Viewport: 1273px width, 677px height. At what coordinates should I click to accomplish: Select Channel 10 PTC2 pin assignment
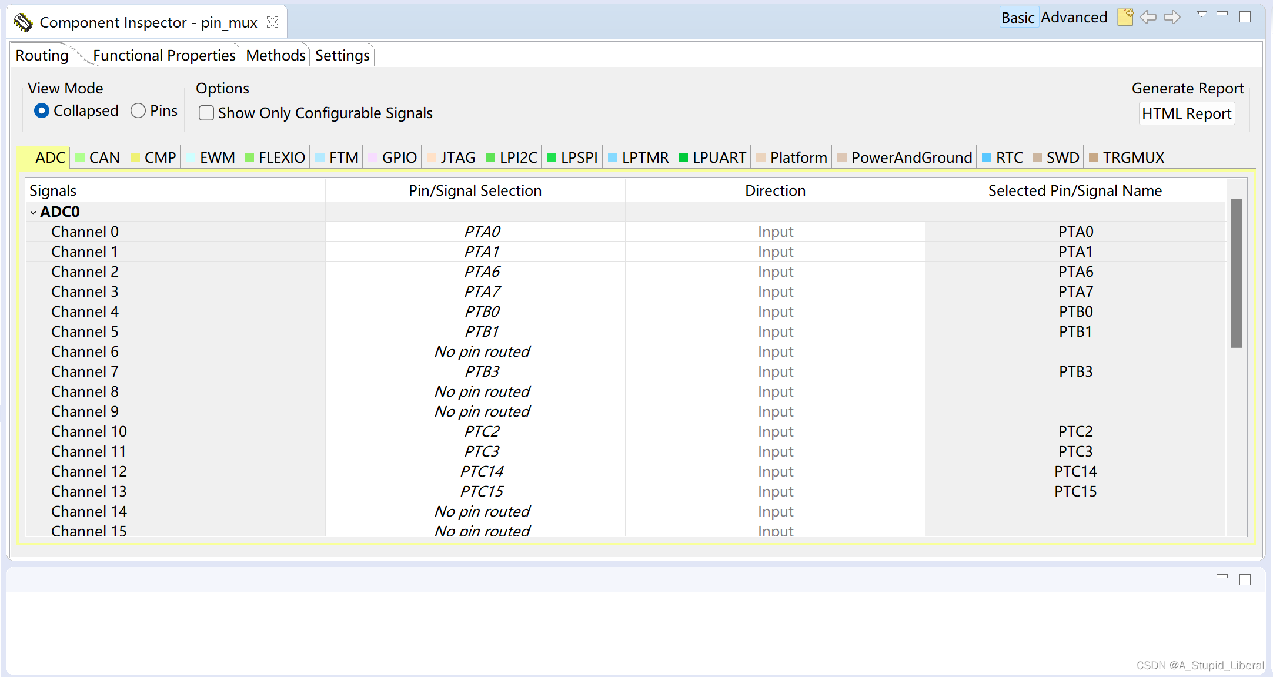477,431
